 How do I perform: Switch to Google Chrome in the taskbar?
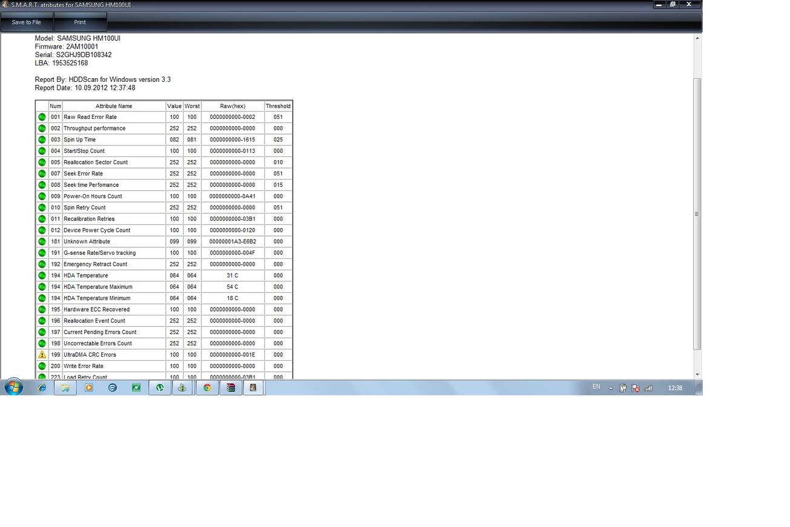(x=207, y=388)
